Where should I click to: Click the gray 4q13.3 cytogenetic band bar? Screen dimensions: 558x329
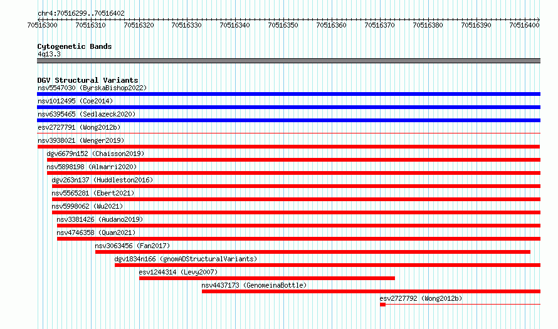[x=288, y=61]
